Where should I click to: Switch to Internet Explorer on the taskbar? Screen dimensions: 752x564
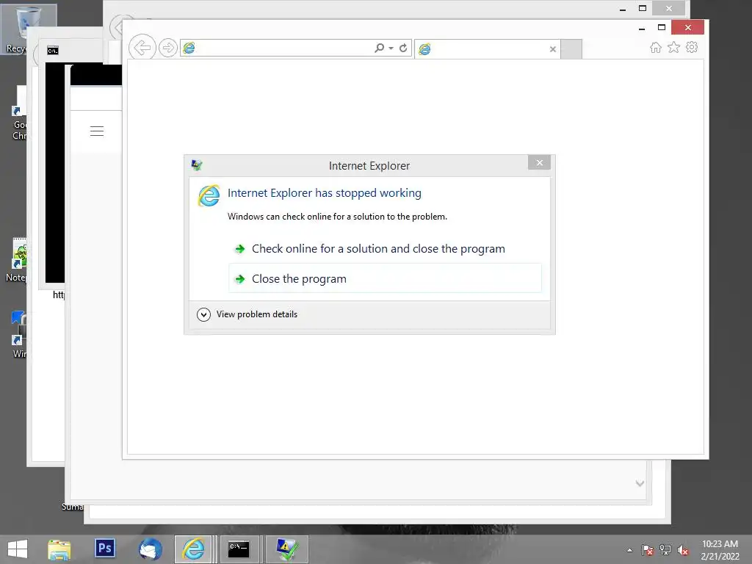(x=193, y=549)
